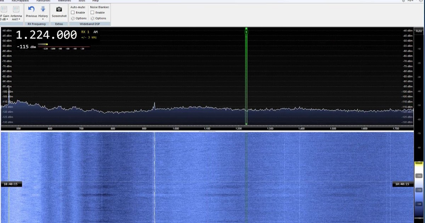Screen dimensions: 425x223
Task: Enable the Auto-mute checkbox
Action: pos(73,12)
